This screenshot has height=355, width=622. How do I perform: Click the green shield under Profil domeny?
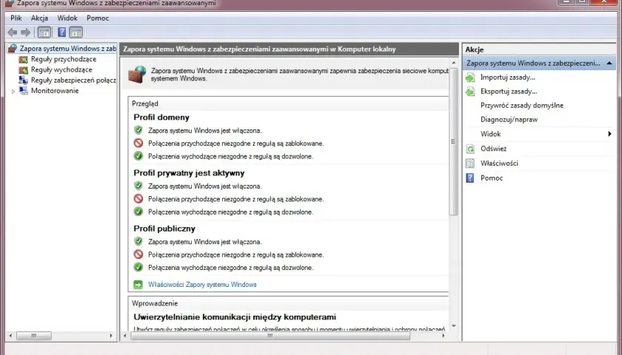point(138,130)
